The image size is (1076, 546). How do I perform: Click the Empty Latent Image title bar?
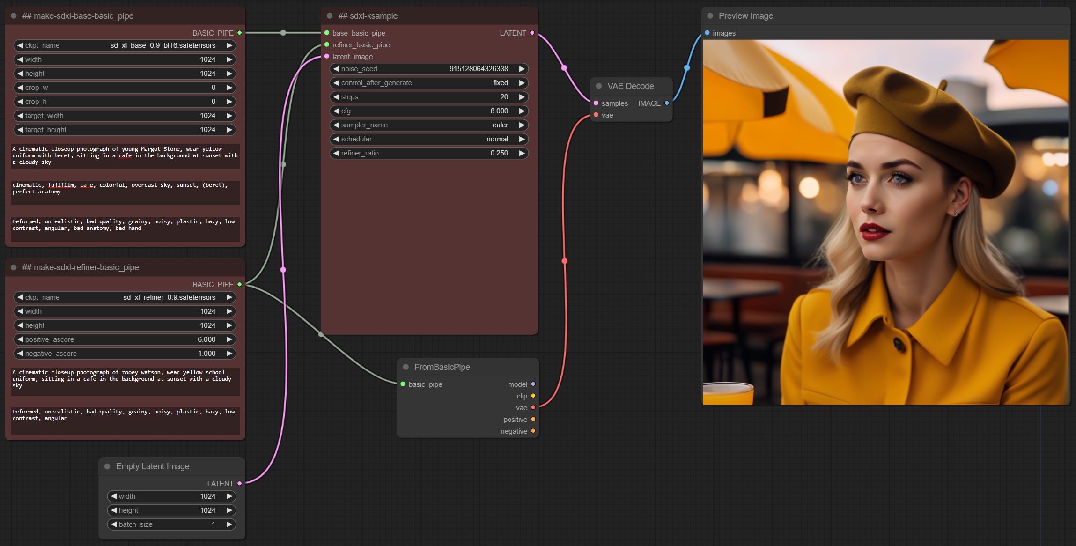tap(153, 466)
